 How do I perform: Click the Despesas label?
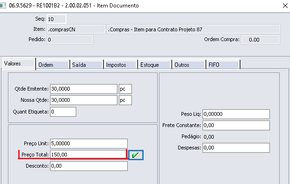pyautogui.click(x=189, y=148)
